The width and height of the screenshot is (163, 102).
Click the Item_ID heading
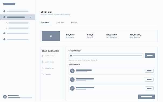pyautogui.click(x=90, y=35)
